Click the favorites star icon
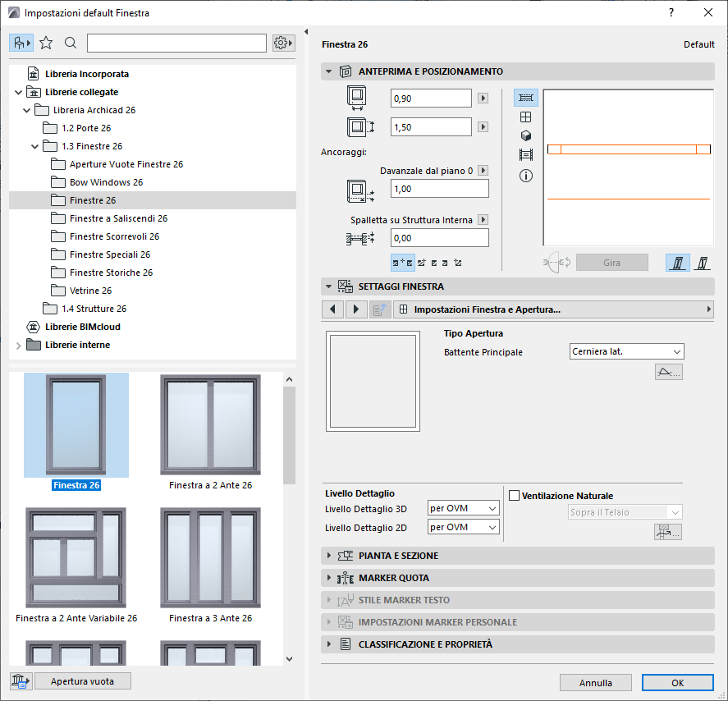 tap(46, 43)
